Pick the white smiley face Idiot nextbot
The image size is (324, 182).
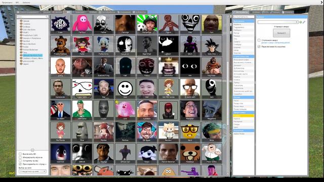[125, 88]
